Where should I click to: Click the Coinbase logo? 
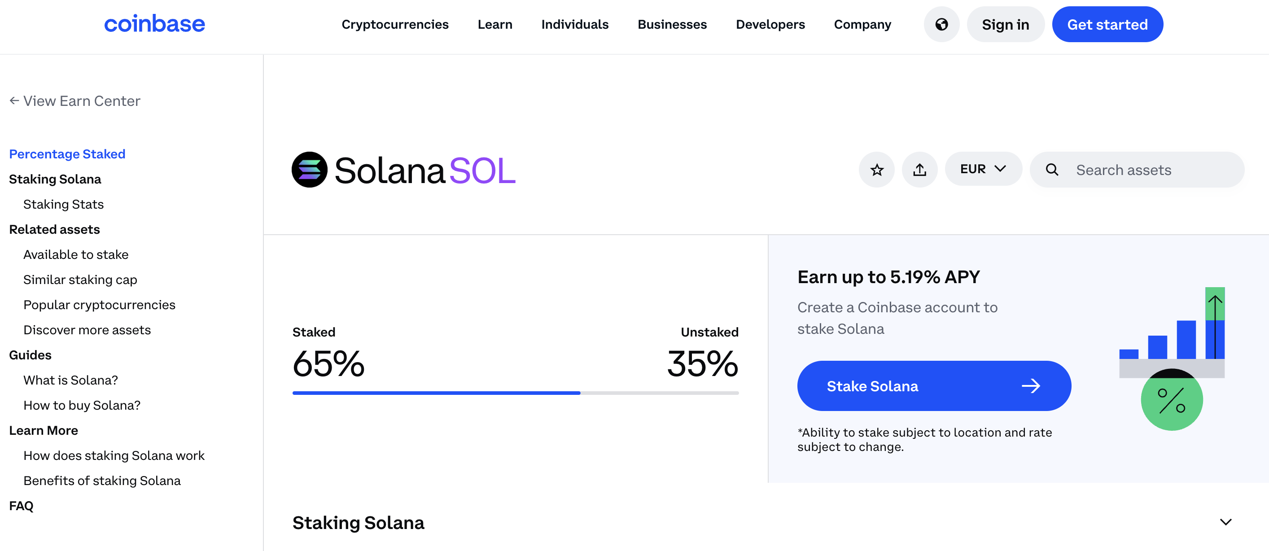point(154,24)
